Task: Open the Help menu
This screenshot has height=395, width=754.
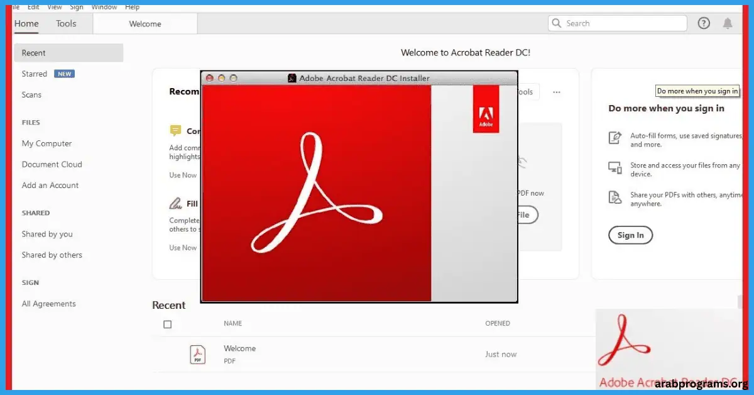Action: [132, 7]
